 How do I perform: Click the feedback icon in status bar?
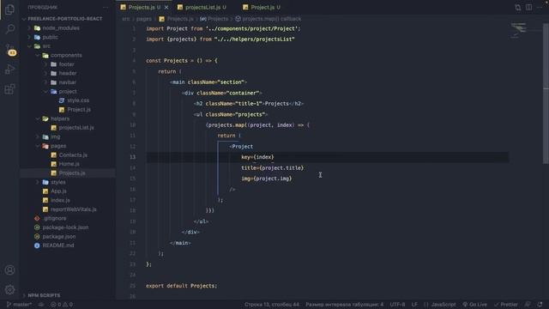pos(528,305)
